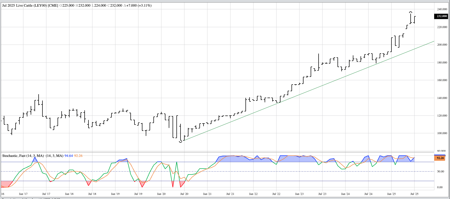This screenshot has height=199, width=450.
Task: Click the Stochastic, Fast indicator label
Action: click(x=23, y=156)
